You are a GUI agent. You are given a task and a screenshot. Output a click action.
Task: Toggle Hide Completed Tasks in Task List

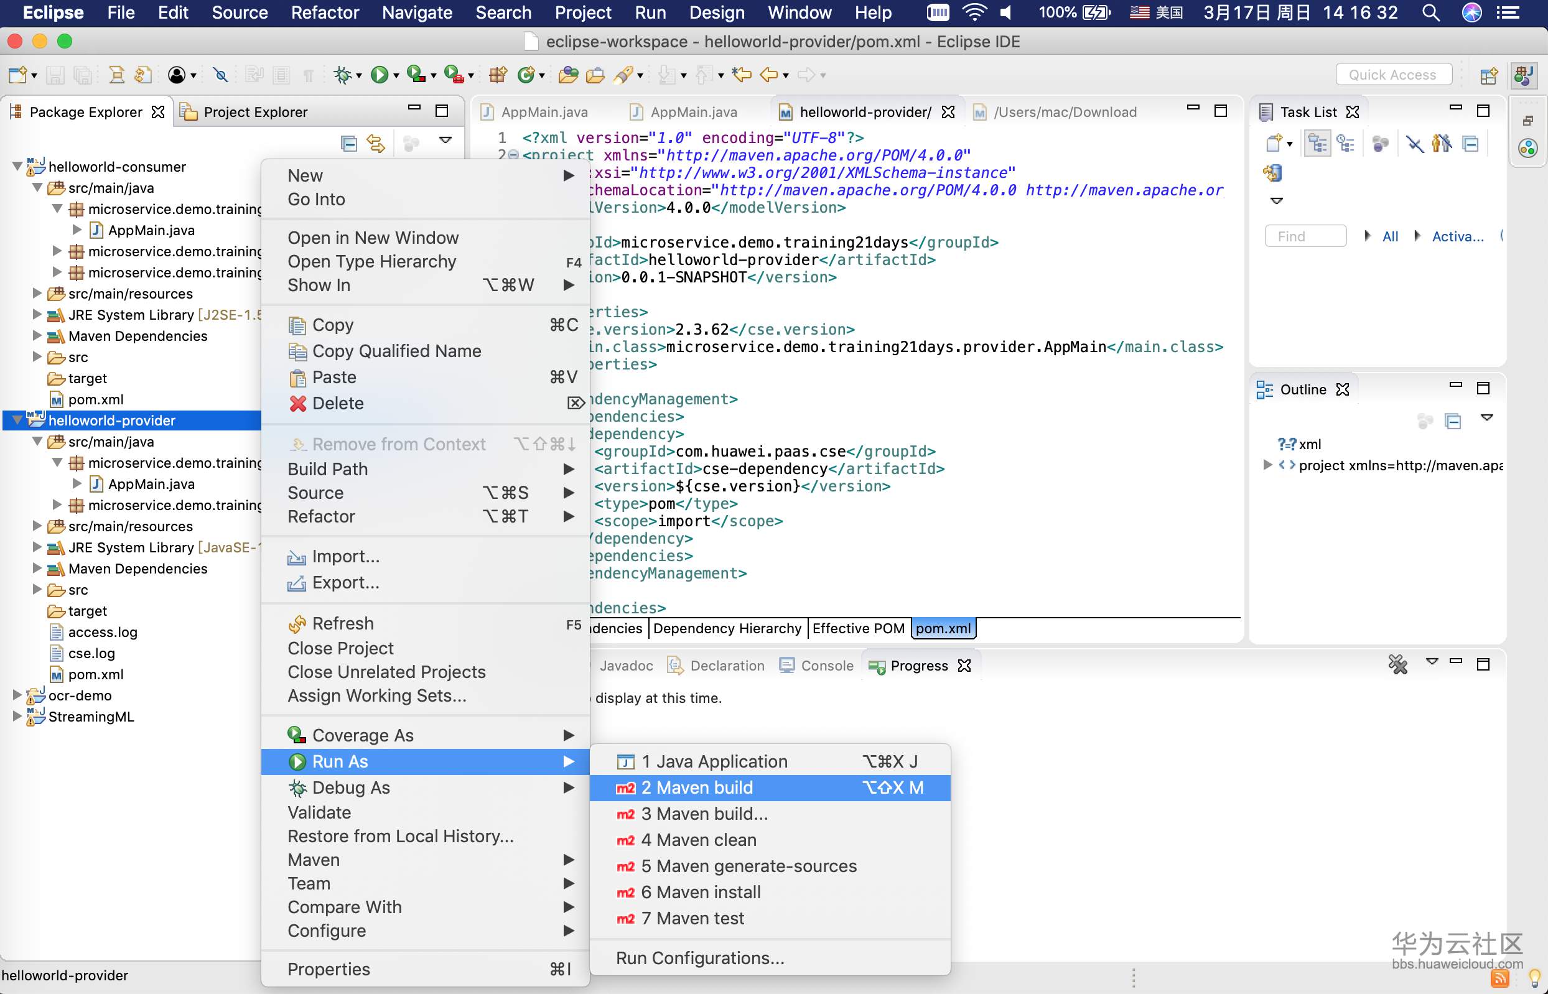(x=1415, y=143)
